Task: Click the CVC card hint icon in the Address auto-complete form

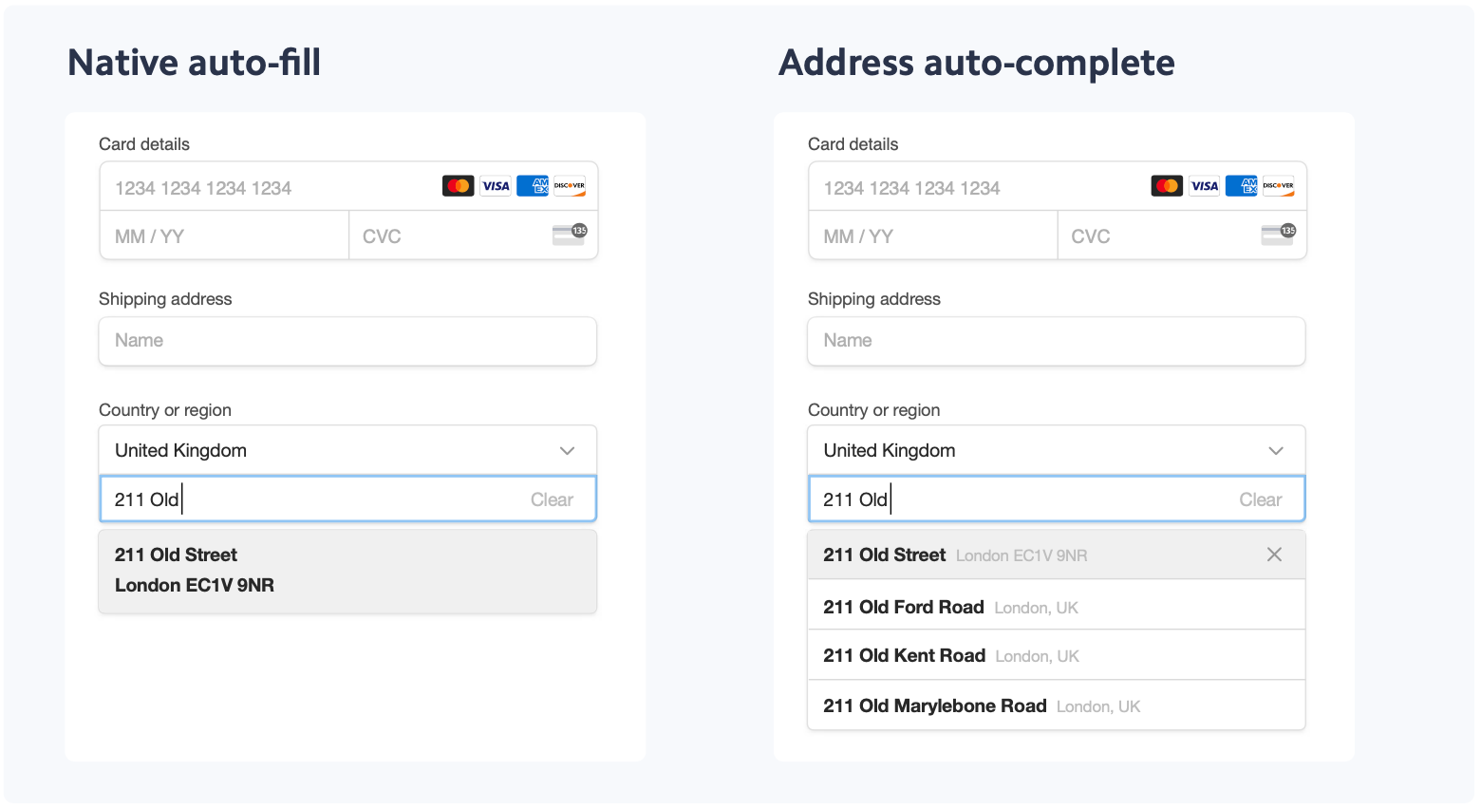Action: (1278, 235)
